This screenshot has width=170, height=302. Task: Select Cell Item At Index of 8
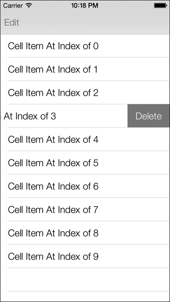(85, 233)
